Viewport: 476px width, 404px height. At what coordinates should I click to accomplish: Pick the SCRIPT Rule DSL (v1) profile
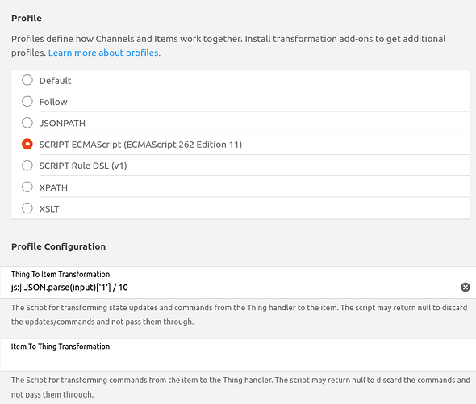coord(27,166)
